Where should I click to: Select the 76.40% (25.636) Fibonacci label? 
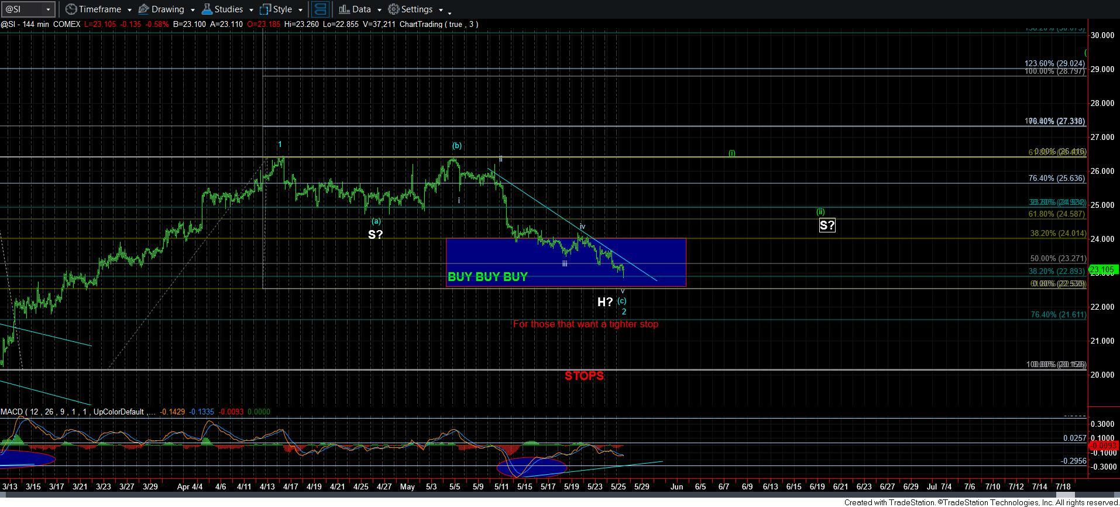click(1057, 179)
